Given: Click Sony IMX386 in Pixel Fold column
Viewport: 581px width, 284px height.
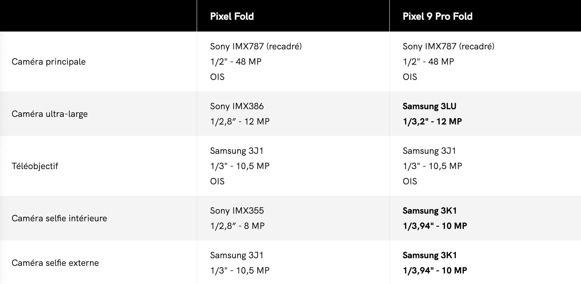Looking at the screenshot, I should [x=237, y=106].
